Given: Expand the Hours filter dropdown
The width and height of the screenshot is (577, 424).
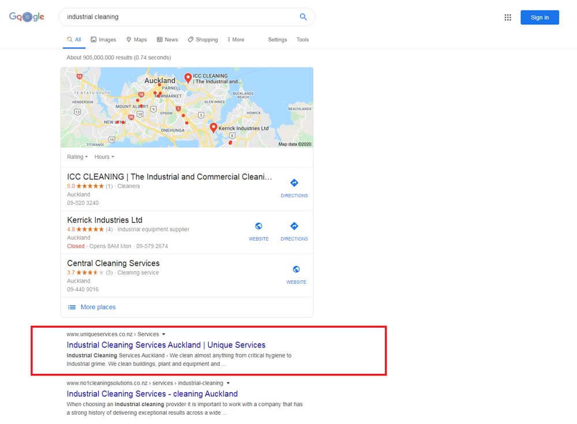Looking at the screenshot, I should click(x=104, y=157).
